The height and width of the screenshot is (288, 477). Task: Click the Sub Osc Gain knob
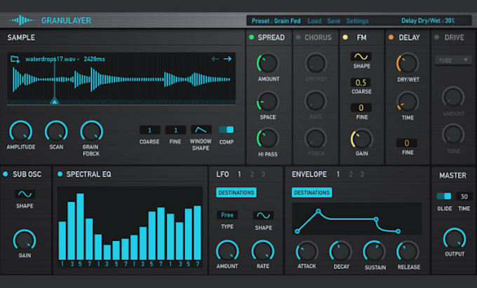25,240
